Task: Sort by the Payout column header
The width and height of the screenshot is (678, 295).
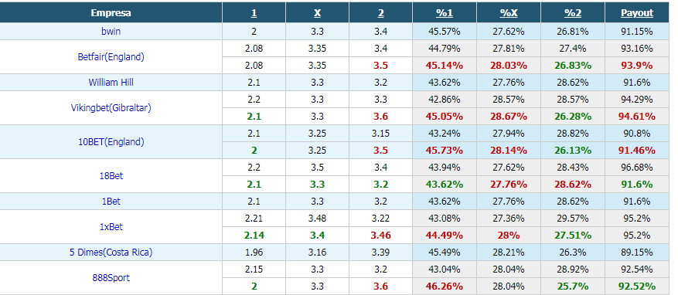Action: (x=637, y=13)
